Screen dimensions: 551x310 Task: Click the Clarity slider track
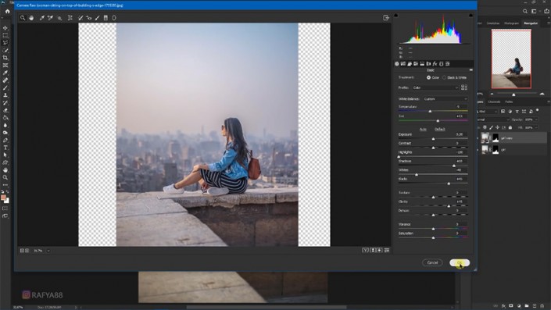433,206
